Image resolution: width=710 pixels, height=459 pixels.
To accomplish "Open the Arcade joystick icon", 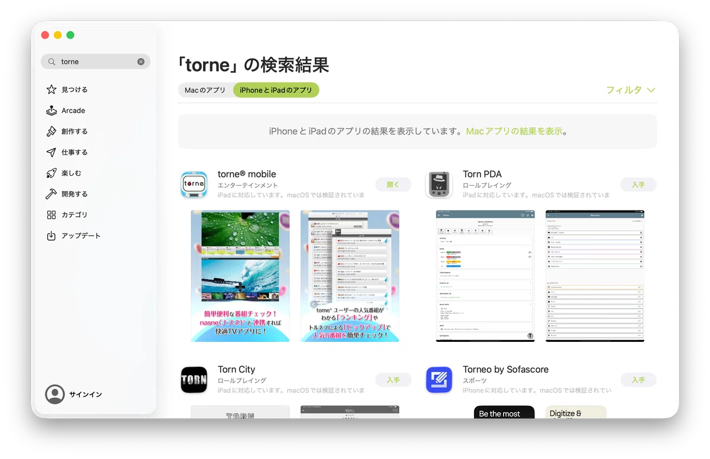I will [51, 111].
